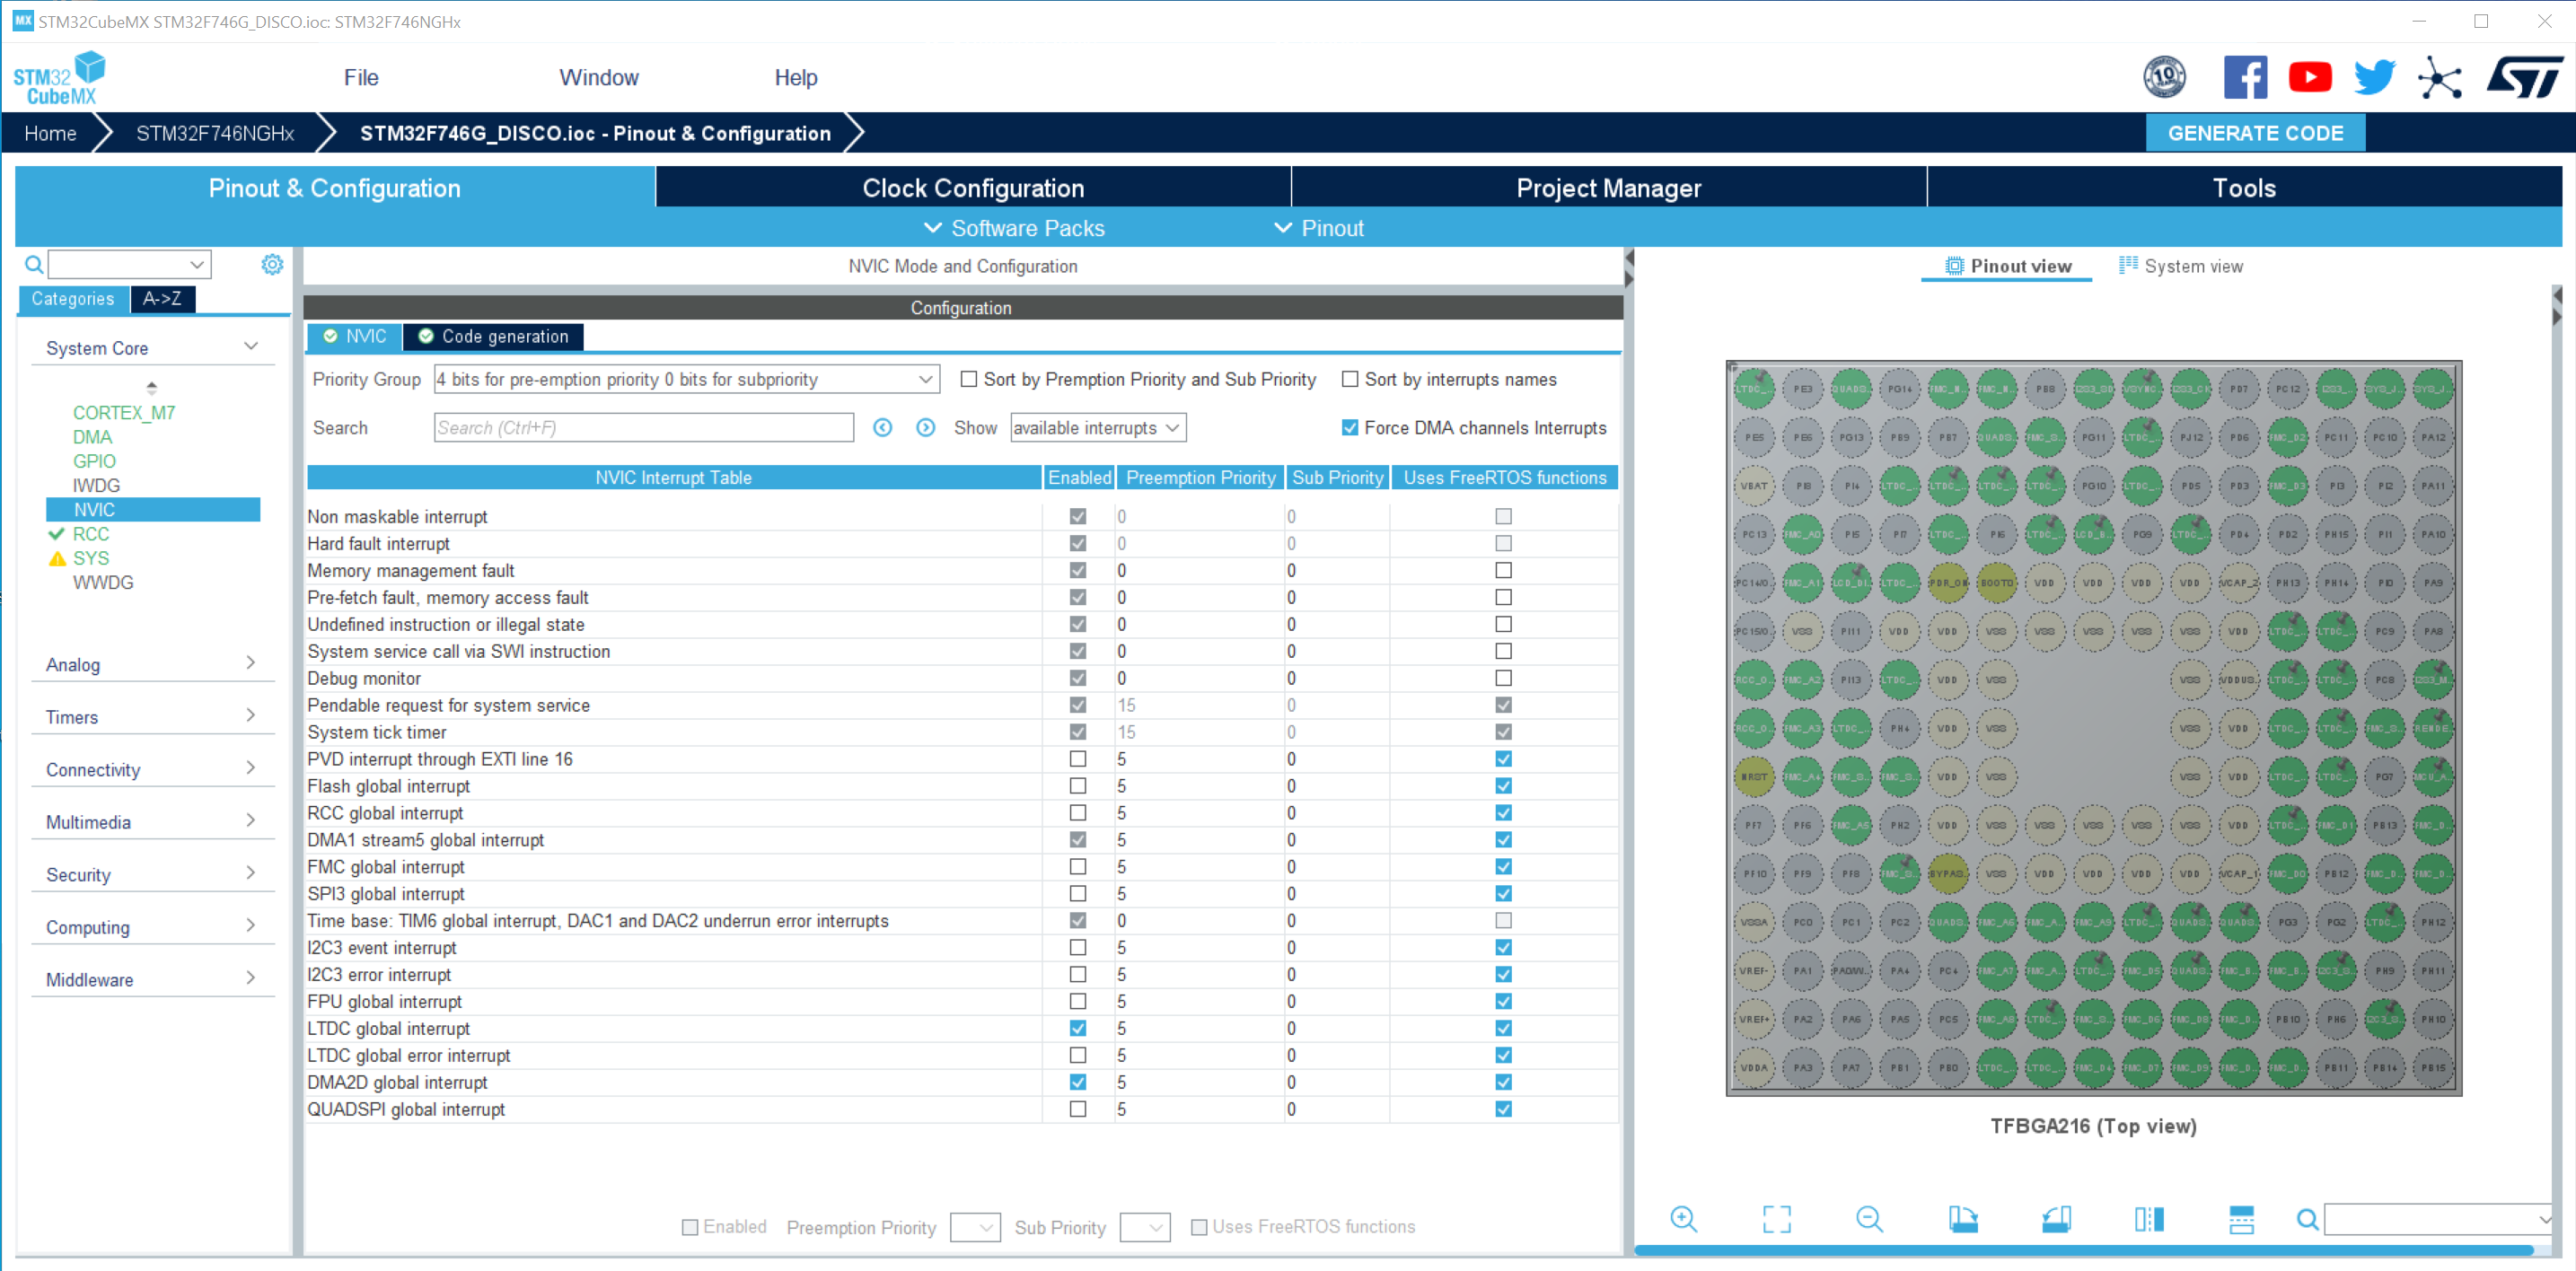Open the ST YouTube channel icon
Screen dimensions: 2576x1271
(2309, 77)
